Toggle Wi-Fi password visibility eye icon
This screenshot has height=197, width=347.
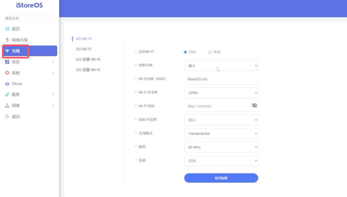[x=254, y=105]
